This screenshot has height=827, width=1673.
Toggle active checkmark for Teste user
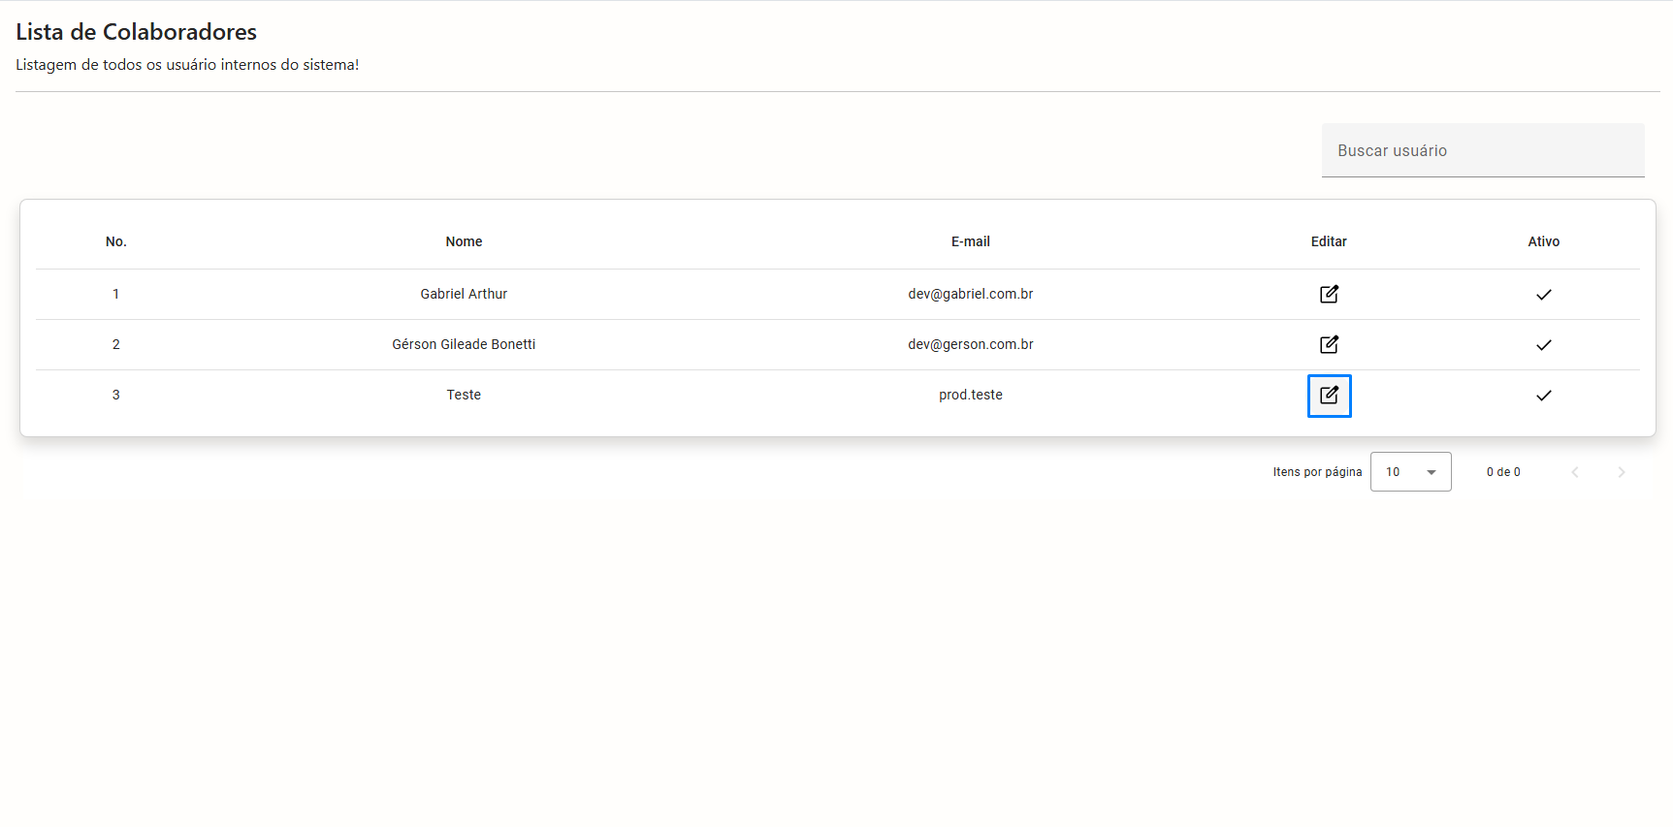(x=1543, y=396)
